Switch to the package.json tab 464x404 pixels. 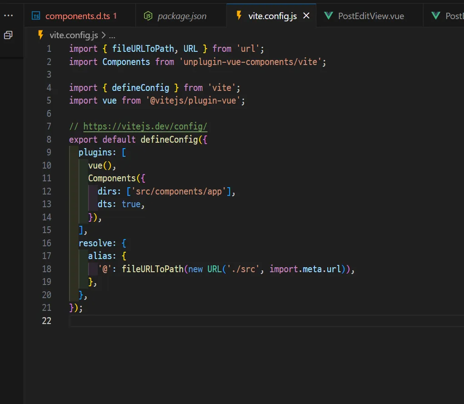[182, 16]
